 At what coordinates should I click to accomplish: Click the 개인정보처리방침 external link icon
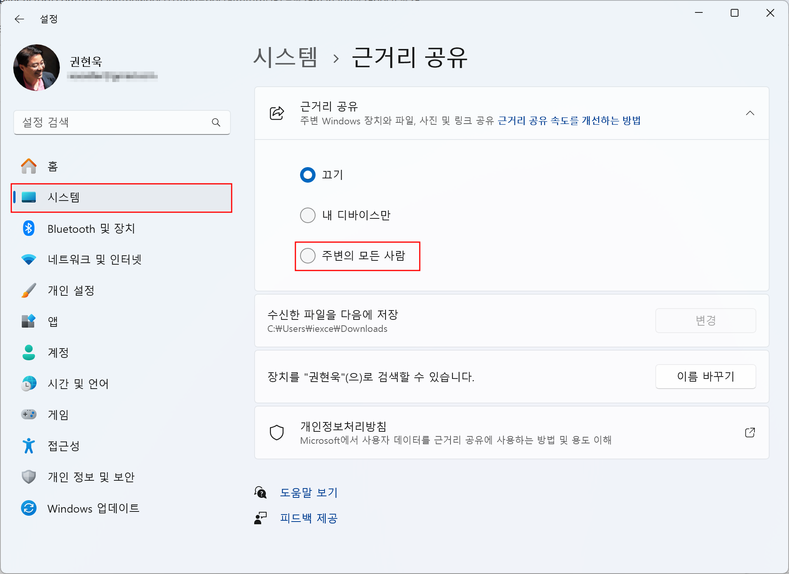(750, 433)
